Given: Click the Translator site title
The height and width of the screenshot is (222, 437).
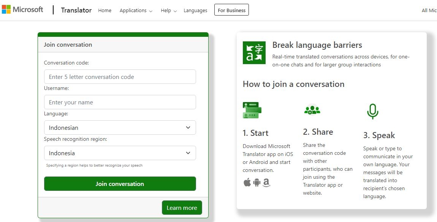Looking at the screenshot, I should pyautogui.click(x=76, y=10).
